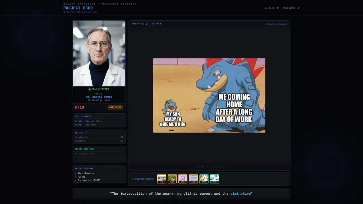Click the SESSION DATA header

pos(82,133)
